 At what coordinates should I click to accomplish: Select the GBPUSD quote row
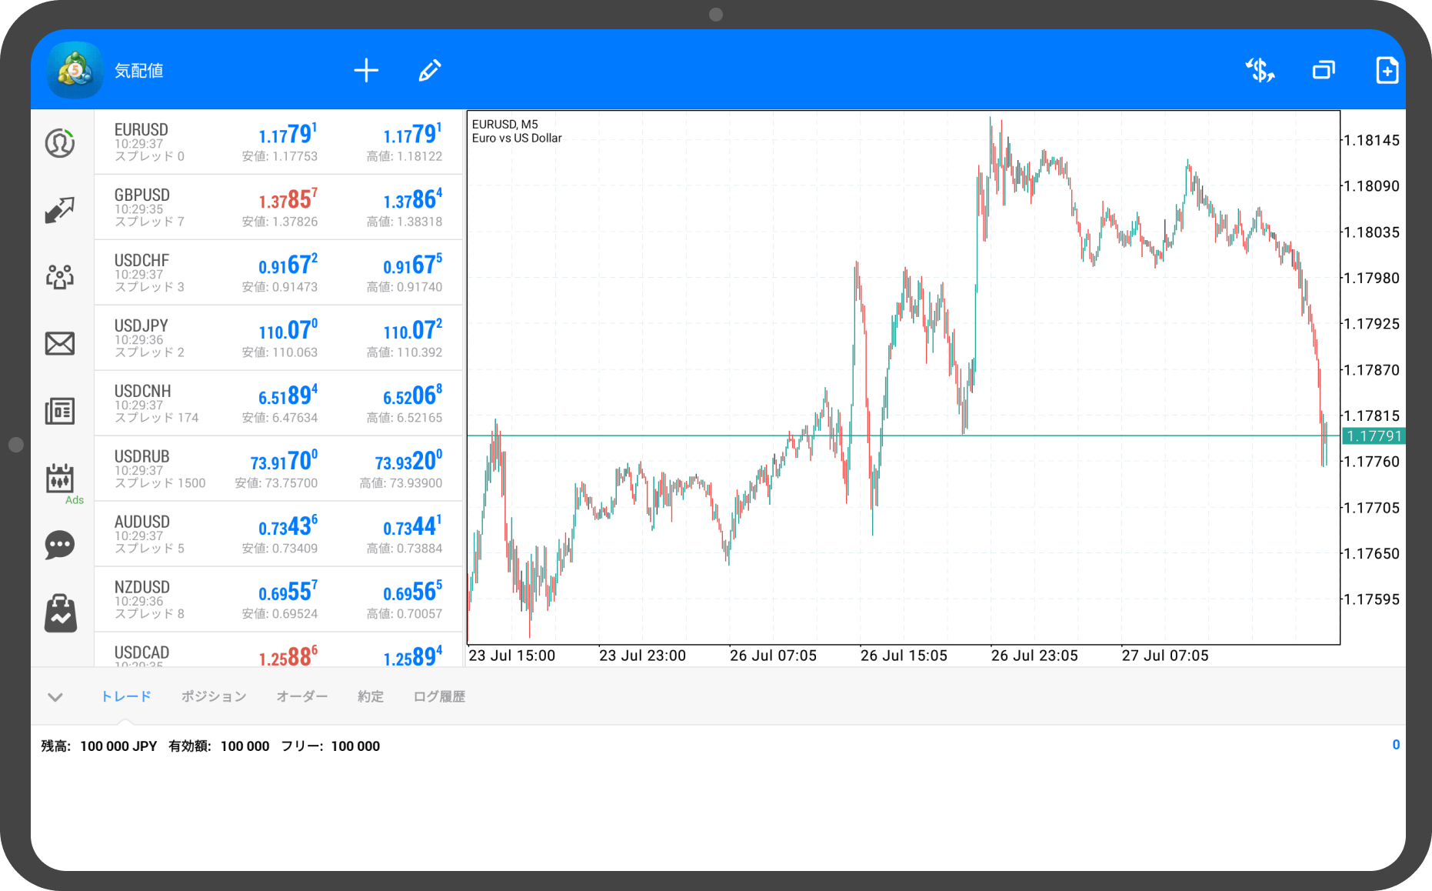point(278,207)
